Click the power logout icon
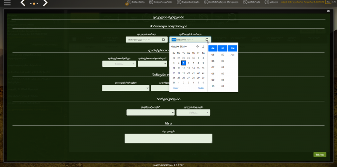This screenshot has width=337, height=167. [267, 2]
